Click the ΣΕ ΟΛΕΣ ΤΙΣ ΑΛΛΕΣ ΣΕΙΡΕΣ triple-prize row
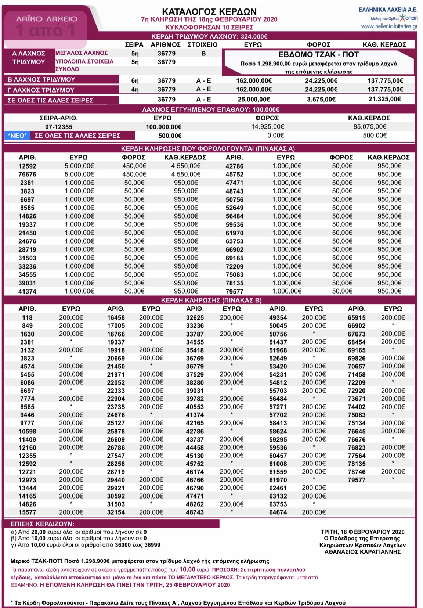Image resolution: width=423 pixels, height=608 pixels. [x=209, y=100]
